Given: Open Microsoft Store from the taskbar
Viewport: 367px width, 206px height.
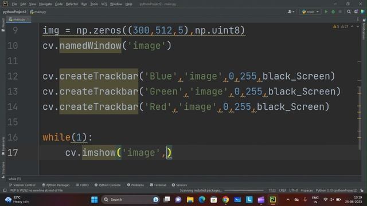Looking at the screenshot, I should (213, 200).
